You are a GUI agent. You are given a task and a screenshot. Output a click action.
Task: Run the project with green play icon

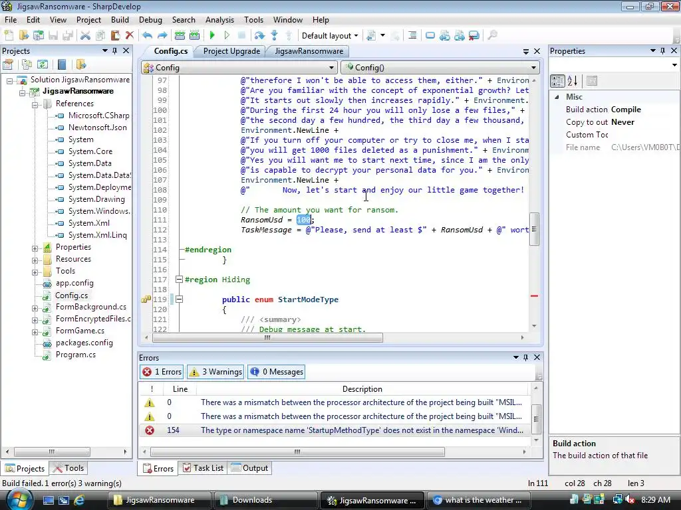(x=212, y=36)
